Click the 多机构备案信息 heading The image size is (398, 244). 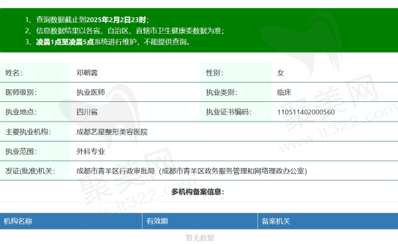click(198, 192)
